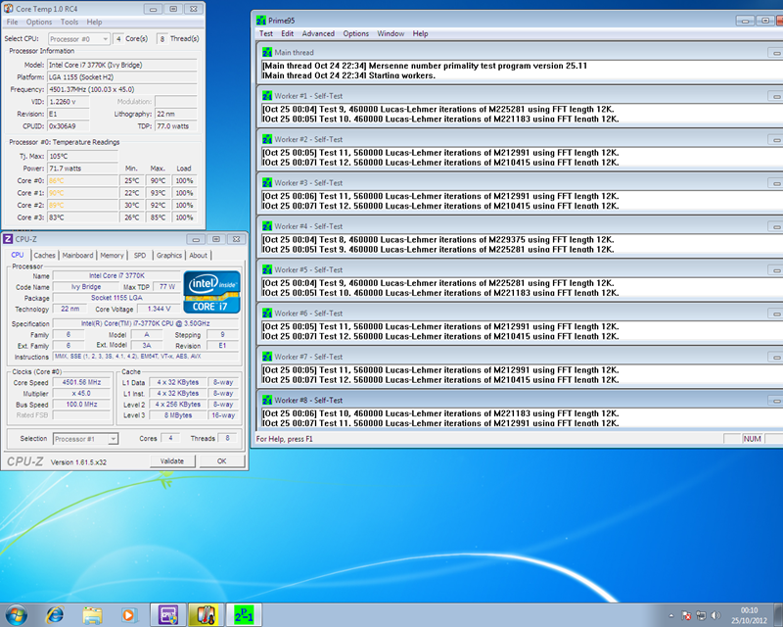
Task: Click the Core Speed value "4501.56 MHz"
Action: click(x=81, y=382)
